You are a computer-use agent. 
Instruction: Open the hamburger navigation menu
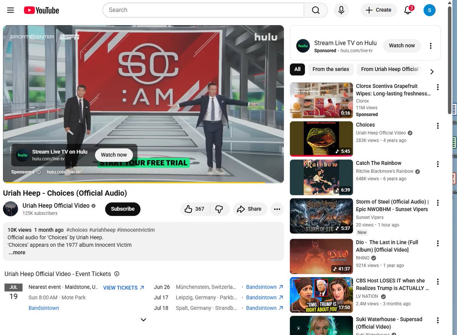pyautogui.click(x=10, y=10)
